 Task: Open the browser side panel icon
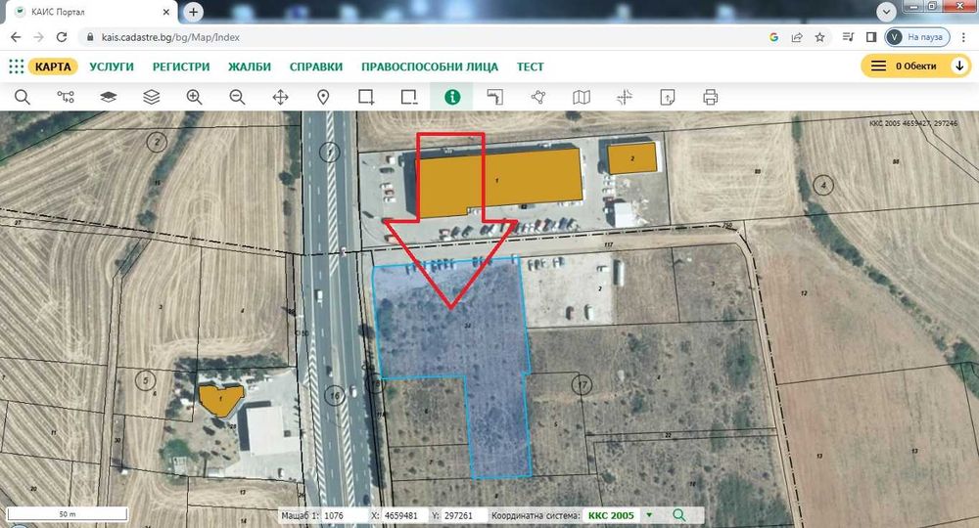pos(871,37)
